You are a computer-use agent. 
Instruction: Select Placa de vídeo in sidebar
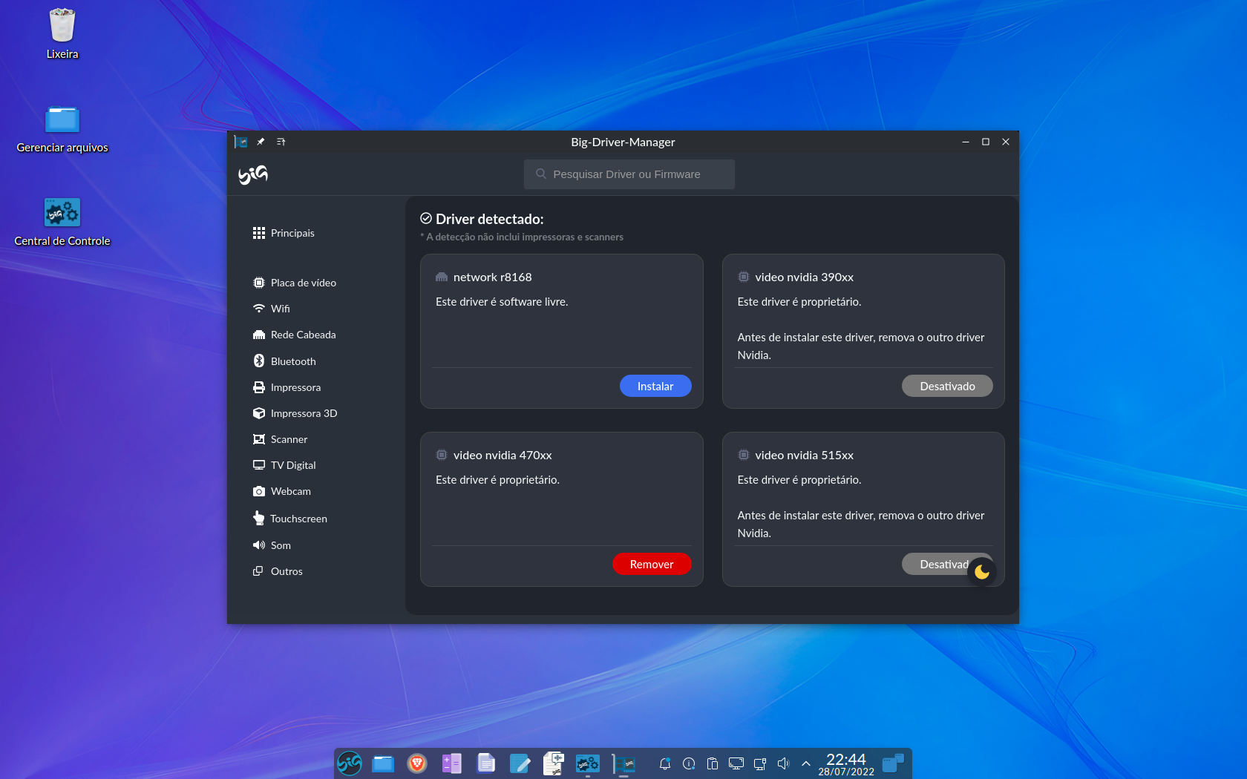click(295, 283)
